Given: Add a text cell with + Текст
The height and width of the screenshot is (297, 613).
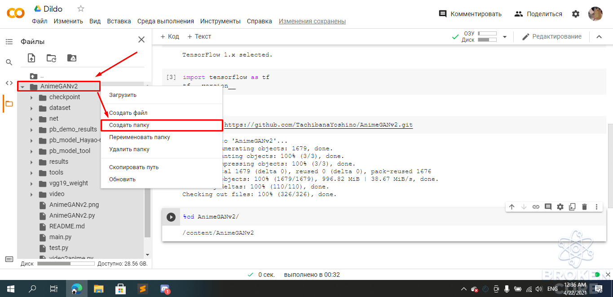Looking at the screenshot, I should point(199,36).
